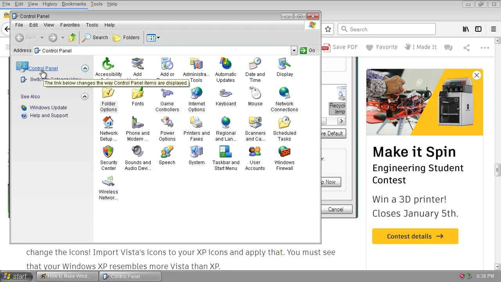
Task: Open the File menu in Control Panel window
Action: (19, 25)
